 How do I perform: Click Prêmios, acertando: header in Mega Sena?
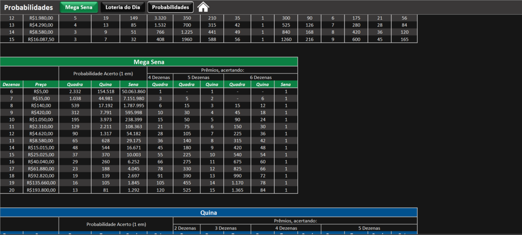click(222, 70)
